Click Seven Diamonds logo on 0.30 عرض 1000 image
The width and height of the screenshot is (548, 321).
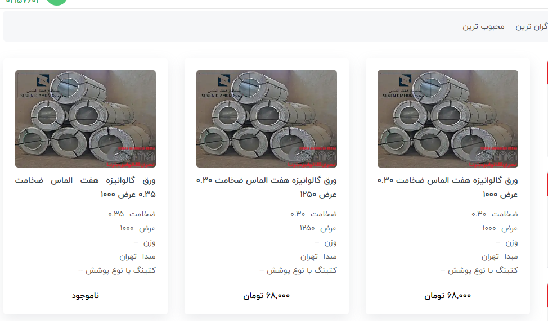(x=405, y=86)
